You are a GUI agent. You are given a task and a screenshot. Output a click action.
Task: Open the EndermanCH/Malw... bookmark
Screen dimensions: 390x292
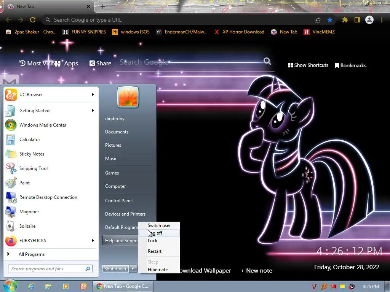[x=182, y=32]
